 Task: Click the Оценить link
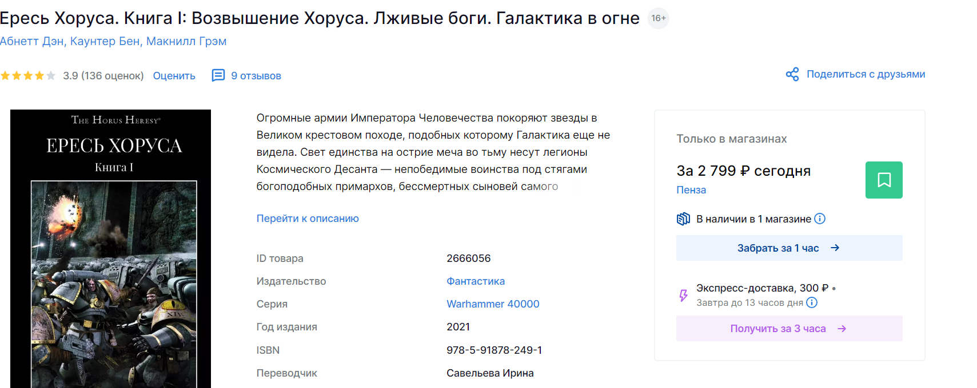174,76
